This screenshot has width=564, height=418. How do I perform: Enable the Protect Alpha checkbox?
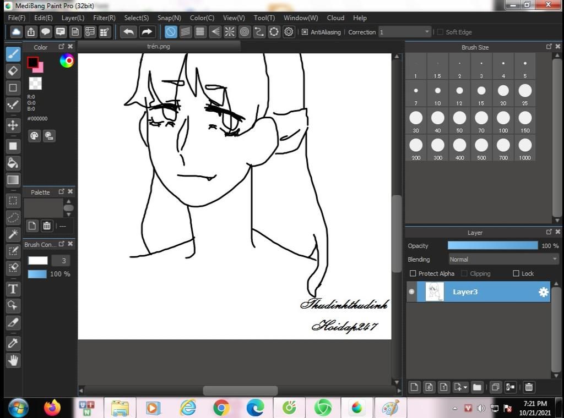coord(413,273)
